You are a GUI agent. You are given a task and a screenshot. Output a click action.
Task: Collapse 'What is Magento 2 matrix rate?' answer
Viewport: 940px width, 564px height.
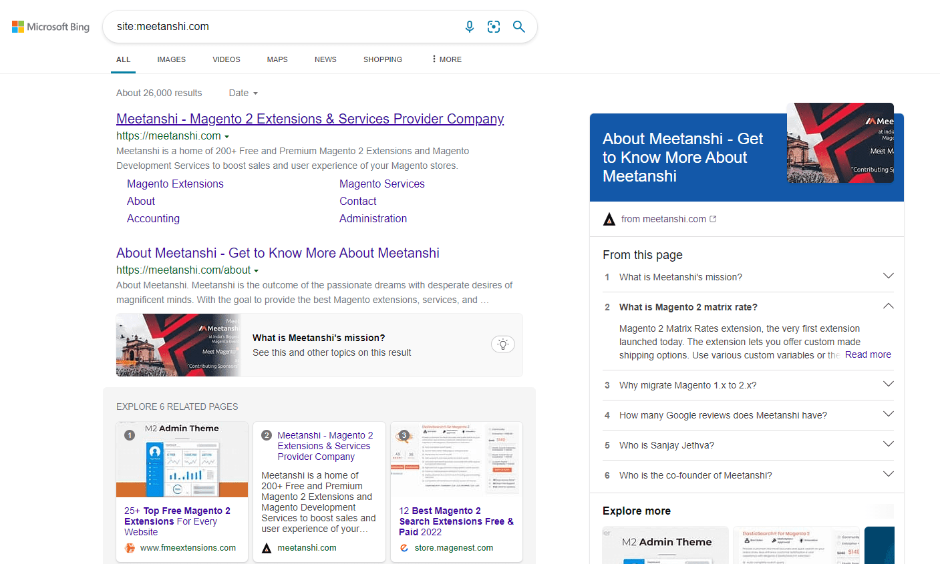point(888,305)
